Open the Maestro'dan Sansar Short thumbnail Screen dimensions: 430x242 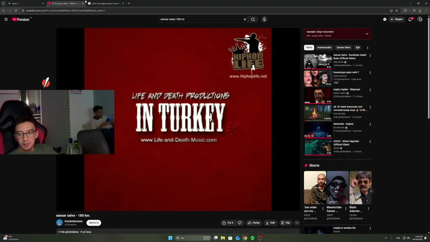pyautogui.click(x=338, y=188)
